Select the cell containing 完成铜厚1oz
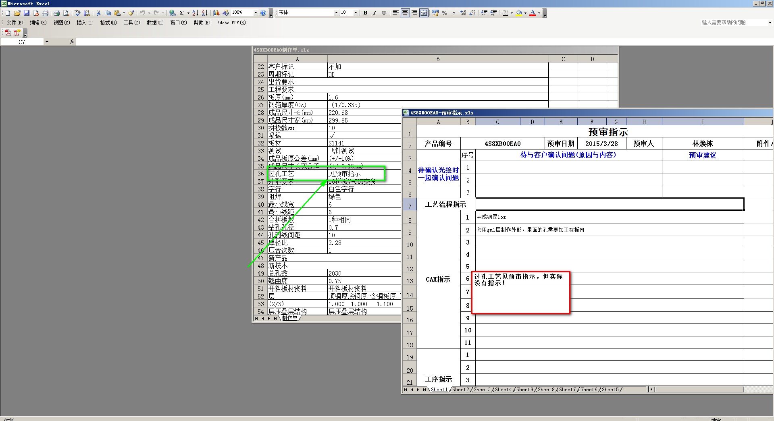The image size is (774, 421). point(610,217)
